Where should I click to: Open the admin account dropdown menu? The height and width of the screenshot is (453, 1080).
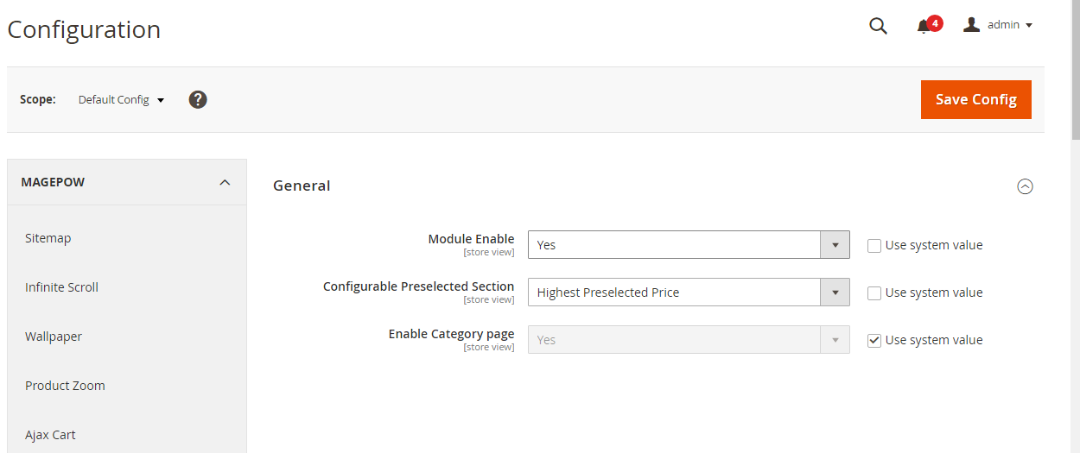pyautogui.click(x=1011, y=25)
